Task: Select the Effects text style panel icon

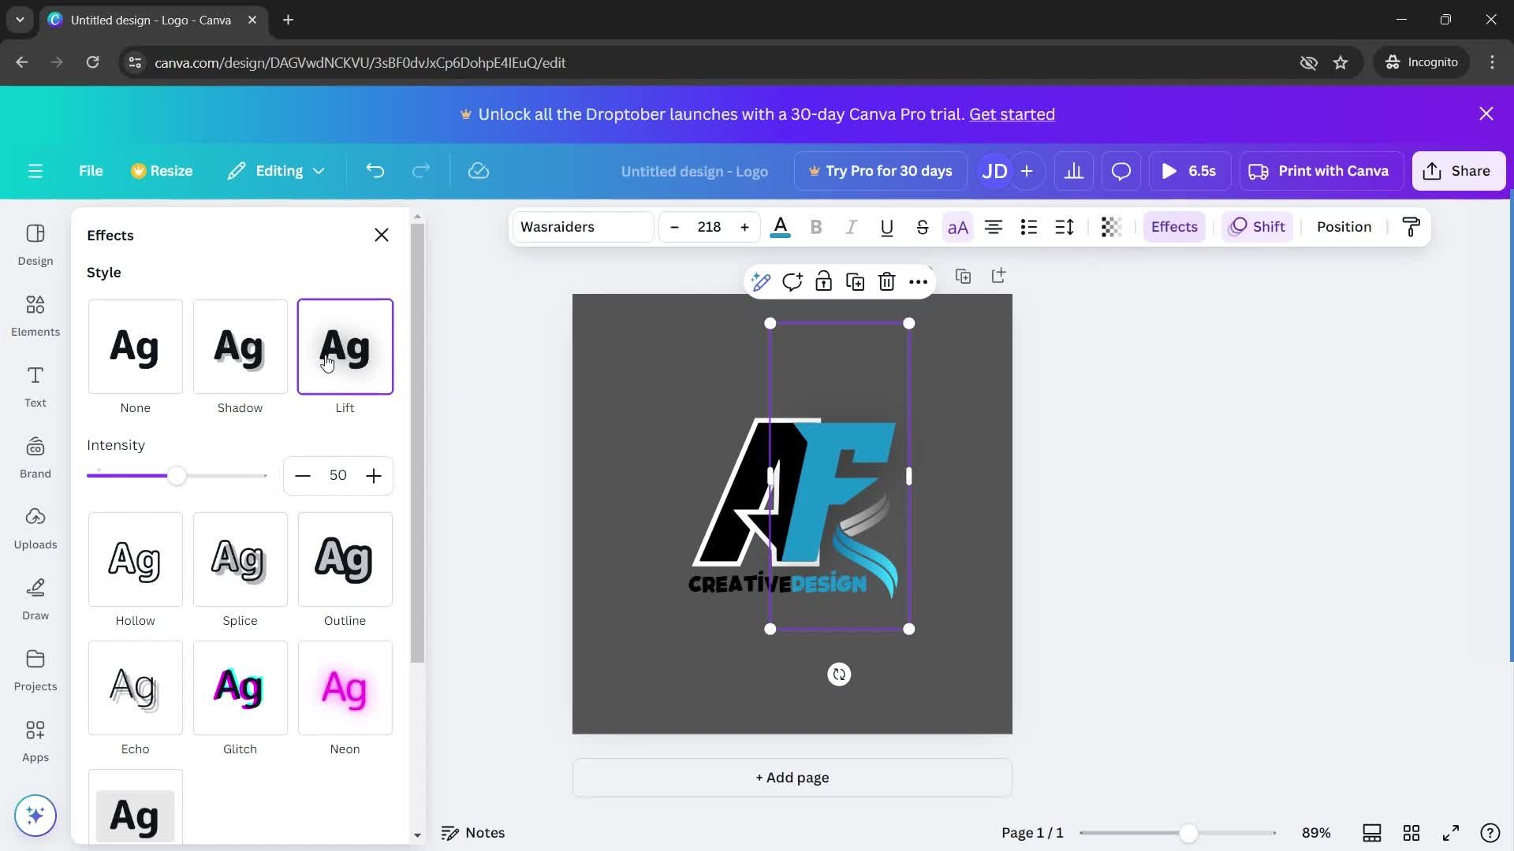Action: point(1174,226)
